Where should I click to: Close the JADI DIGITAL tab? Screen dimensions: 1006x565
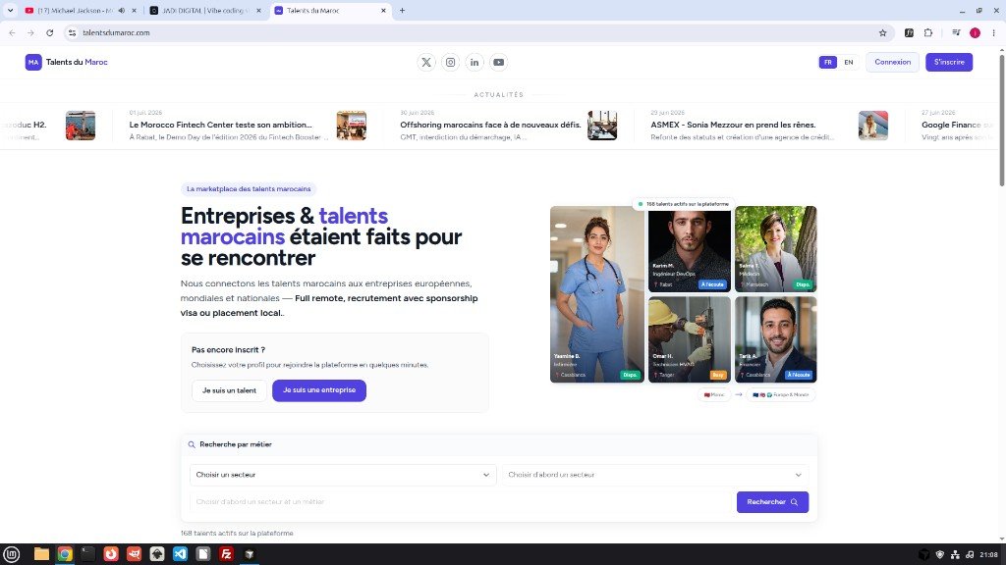(x=259, y=10)
